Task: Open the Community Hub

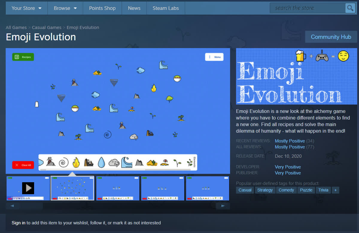Action: 331,37
